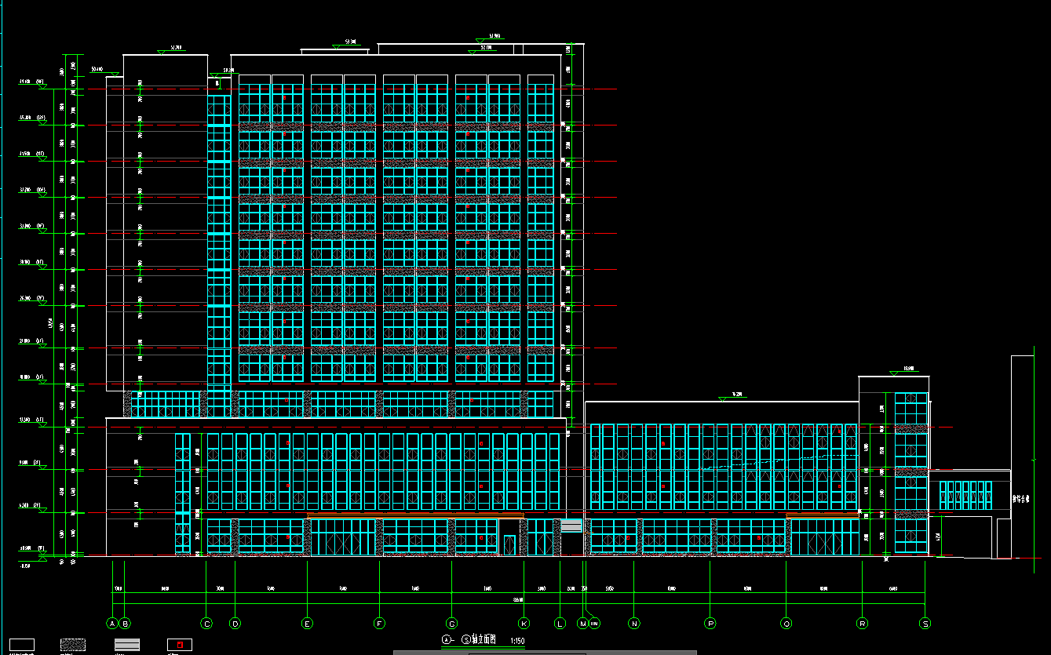Click the axis bubble labeled S
1051x655 pixels.
click(x=925, y=624)
